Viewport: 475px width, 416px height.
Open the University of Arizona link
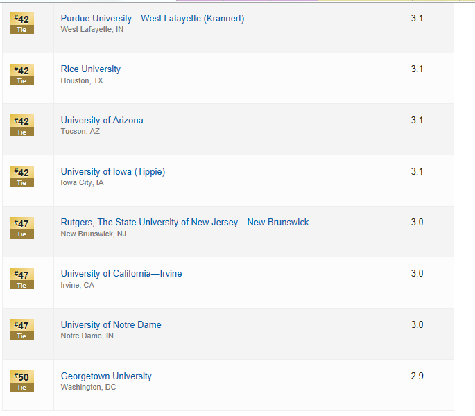[x=102, y=120]
